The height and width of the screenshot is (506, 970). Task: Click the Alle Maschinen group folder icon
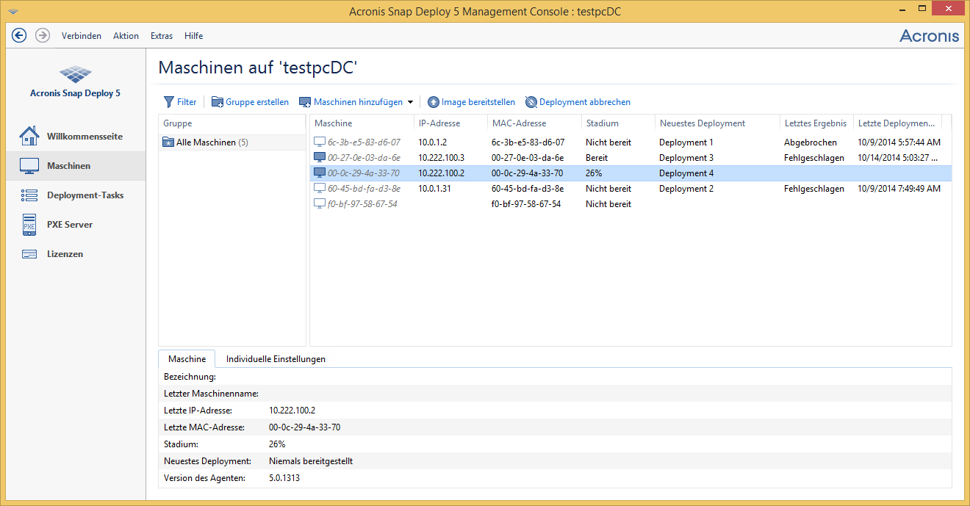pyautogui.click(x=168, y=142)
